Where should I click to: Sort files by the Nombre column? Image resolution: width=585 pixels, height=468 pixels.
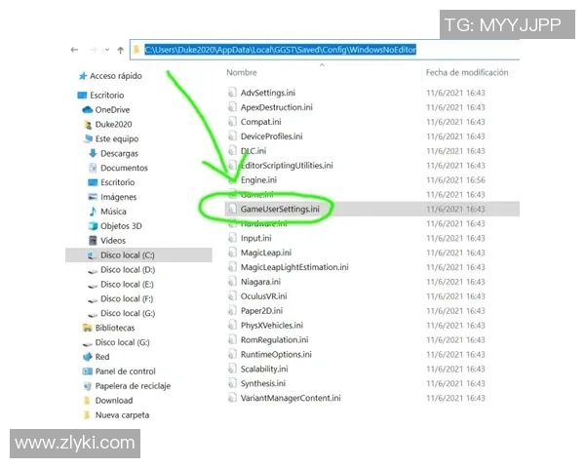pyautogui.click(x=242, y=73)
